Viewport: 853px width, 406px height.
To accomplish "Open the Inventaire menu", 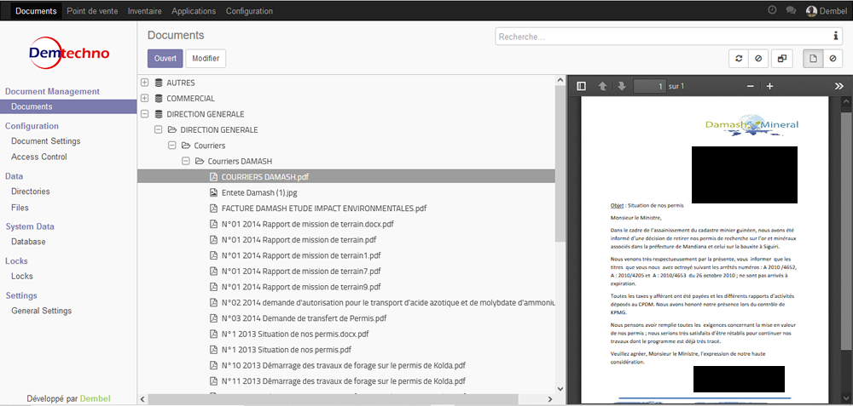I will click(x=144, y=11).
